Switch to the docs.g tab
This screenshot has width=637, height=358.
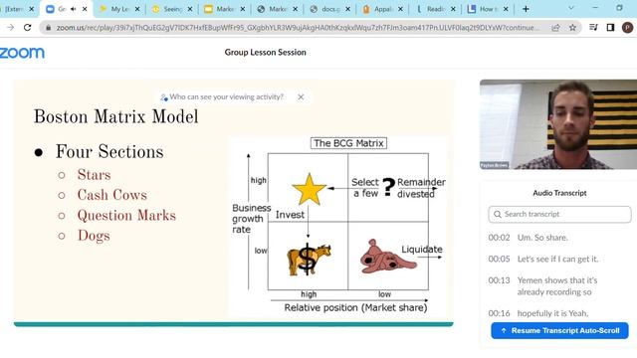click(x=329, y=9)
